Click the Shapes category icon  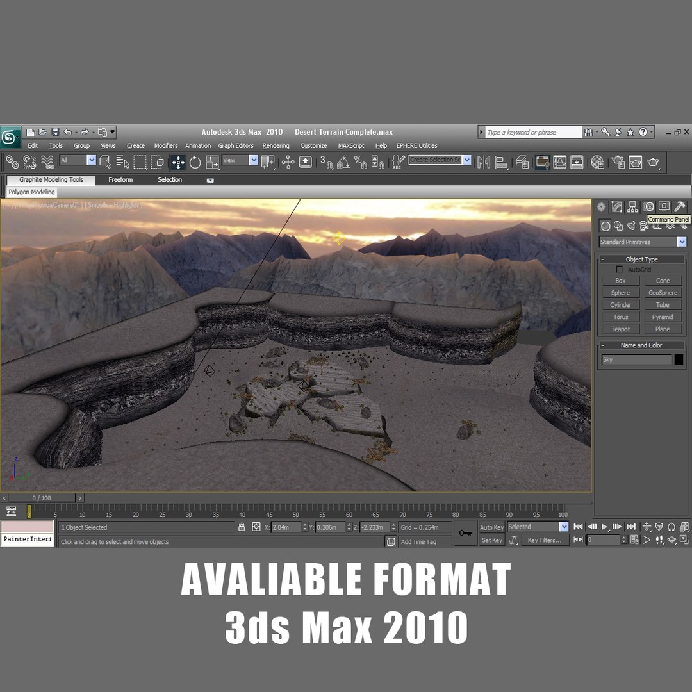[x=618, y=226]
